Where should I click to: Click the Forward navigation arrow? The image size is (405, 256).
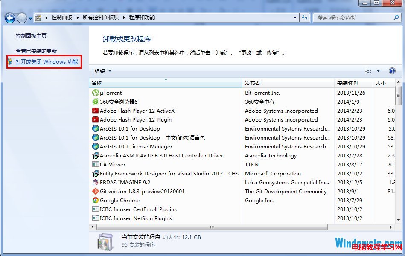pos(22,18)
